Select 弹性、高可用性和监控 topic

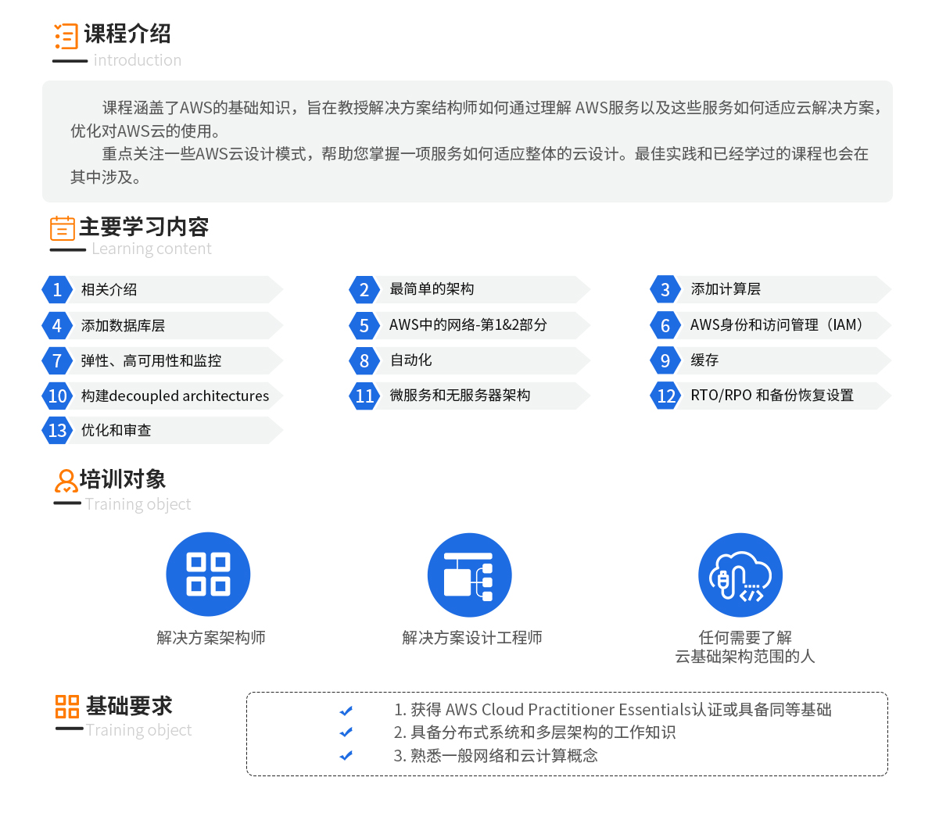click(162, 360)
